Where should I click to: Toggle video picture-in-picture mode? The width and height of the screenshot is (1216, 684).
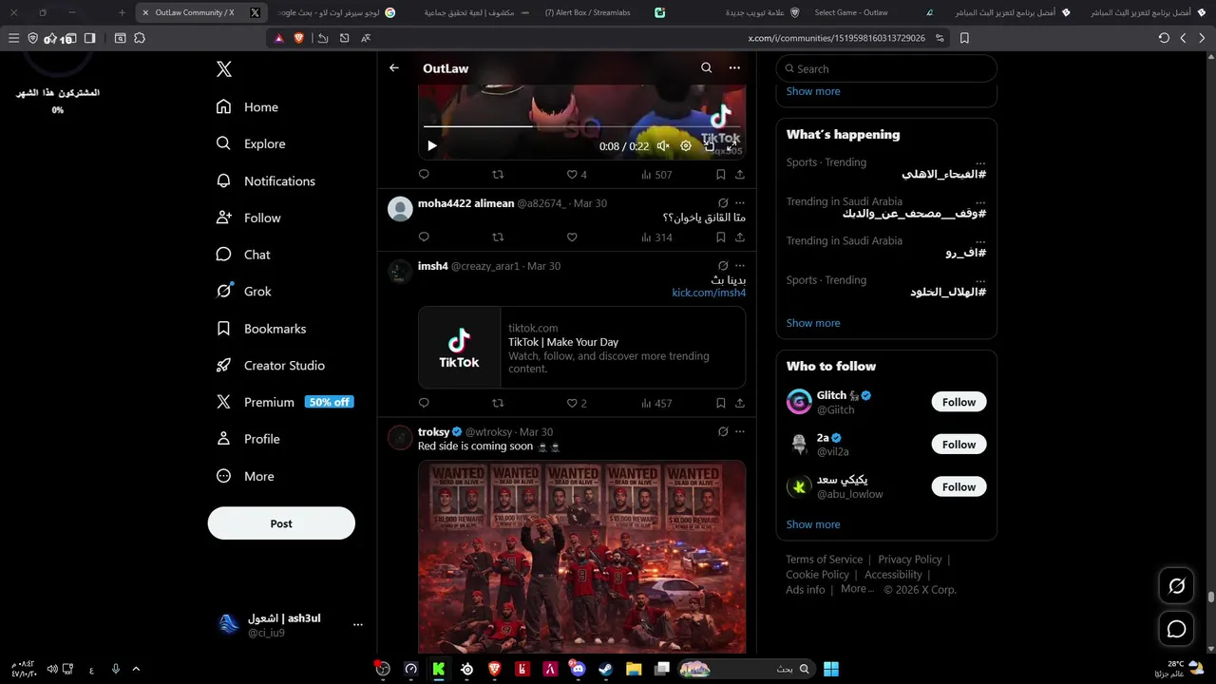tap(709, 146)
